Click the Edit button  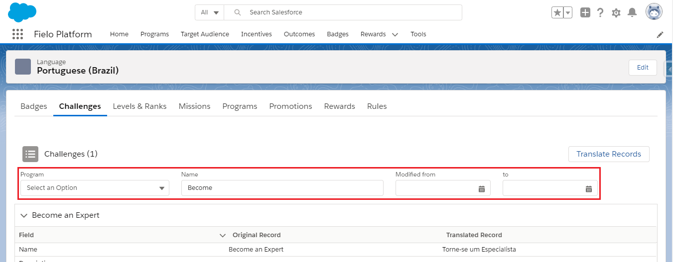click(x=643, y=68)
